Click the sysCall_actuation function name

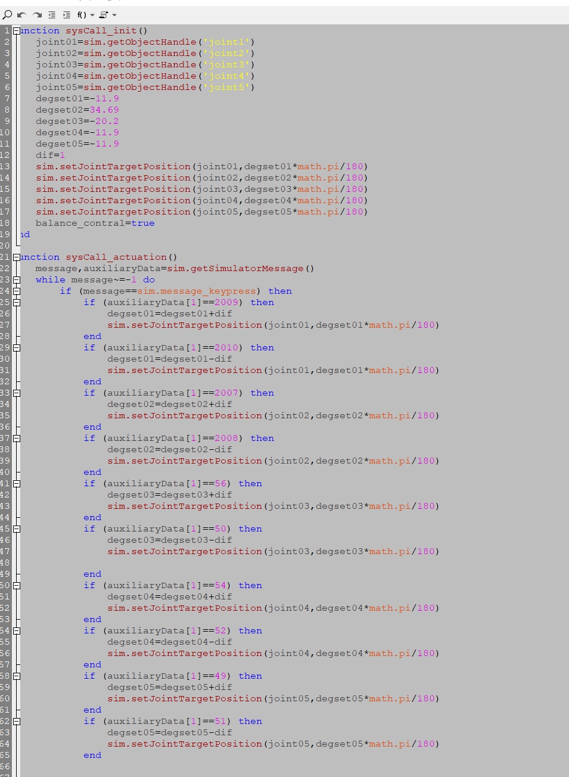(x=116, y=257)
